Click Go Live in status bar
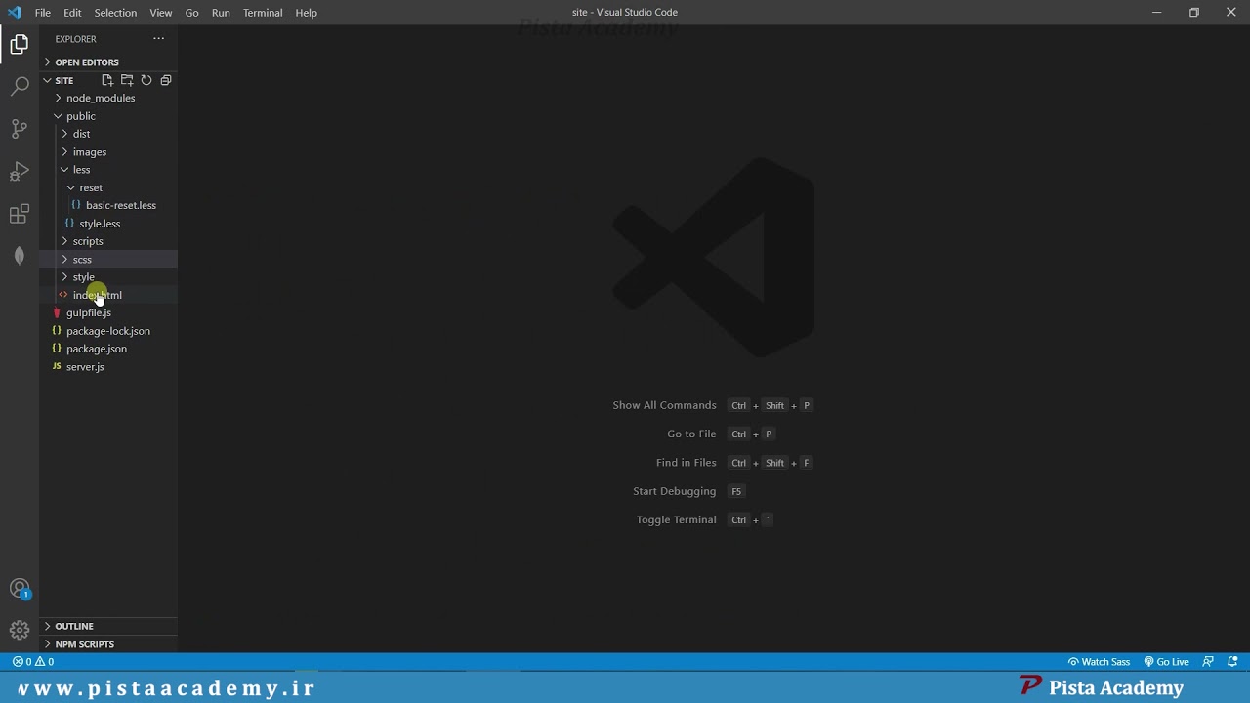 coord(1166,662)
